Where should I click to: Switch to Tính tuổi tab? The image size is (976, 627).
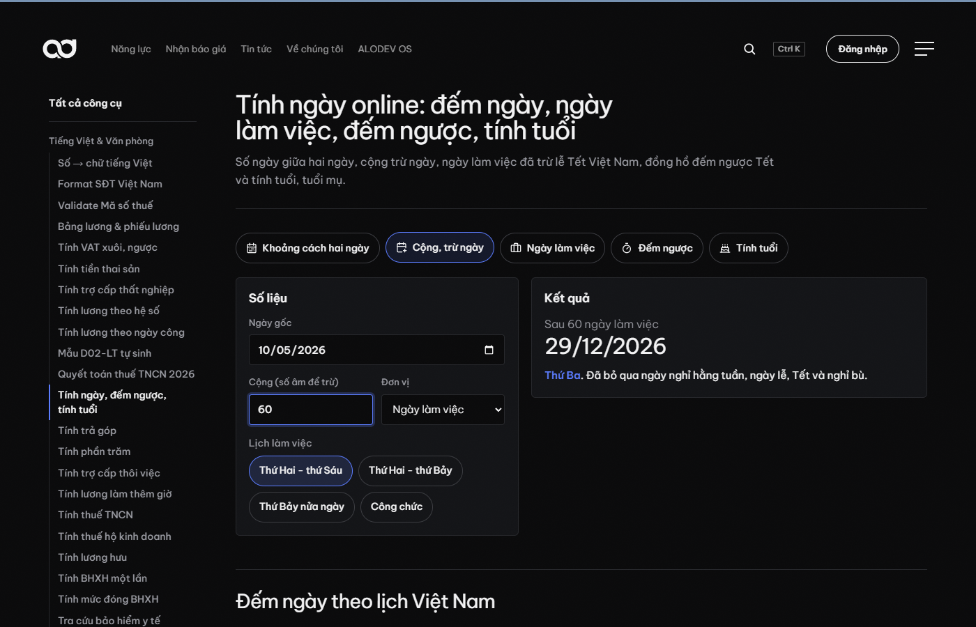749,248
